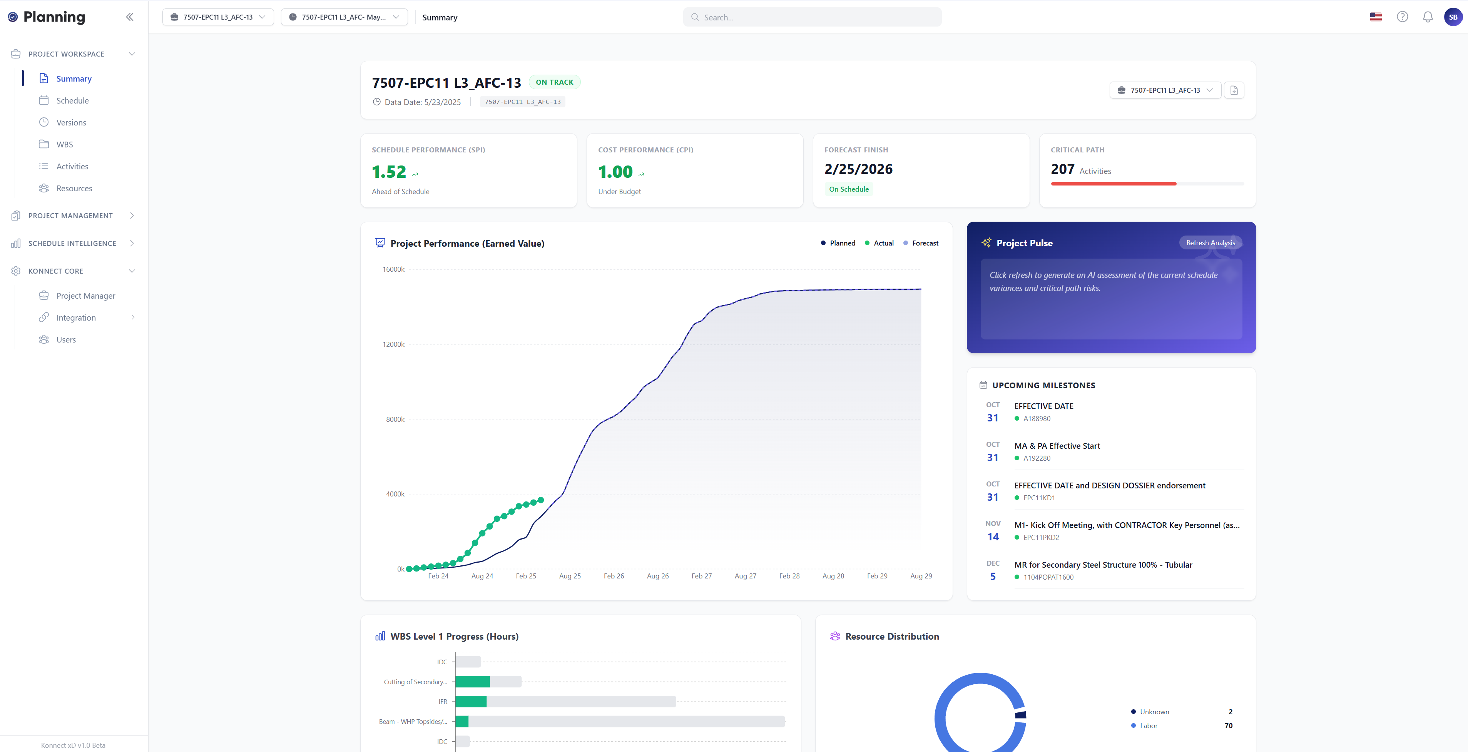Hide the Forecast series using its legend toggle
Viewport: 1468px width, 752px height.
pyautogui.click(x=921, y=243)
